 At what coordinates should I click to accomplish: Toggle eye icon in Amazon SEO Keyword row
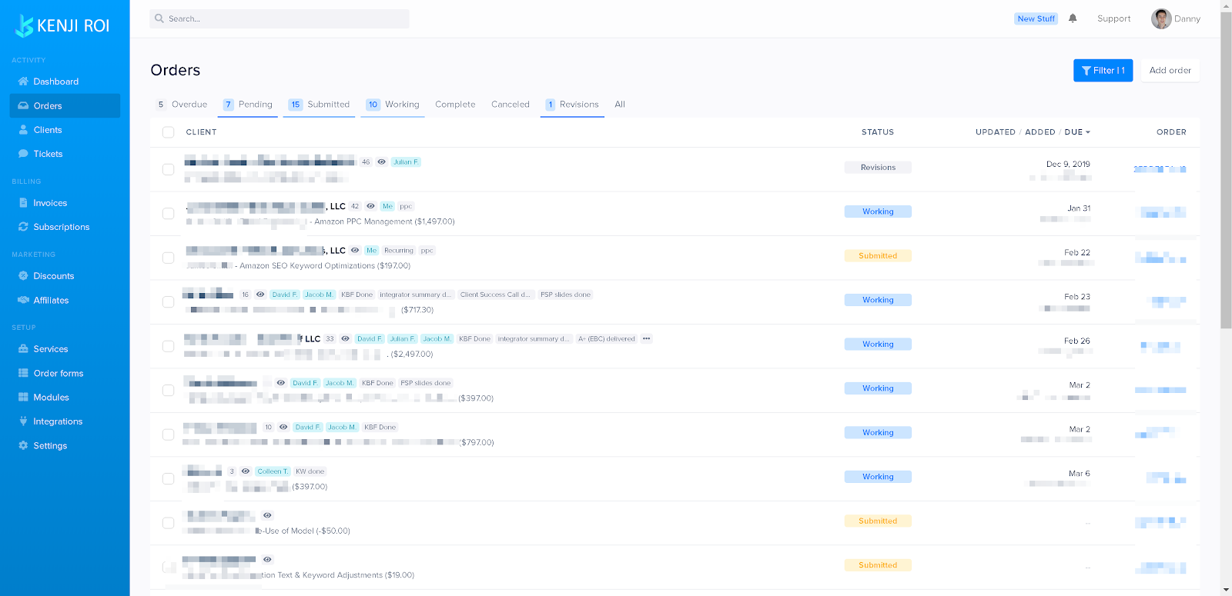tap(355, 251)
